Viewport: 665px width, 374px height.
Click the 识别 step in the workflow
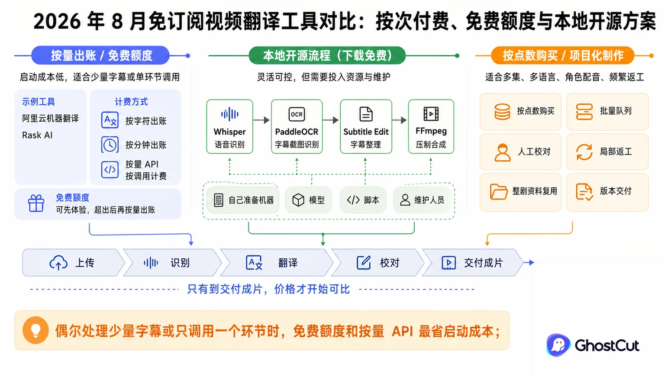172,263
